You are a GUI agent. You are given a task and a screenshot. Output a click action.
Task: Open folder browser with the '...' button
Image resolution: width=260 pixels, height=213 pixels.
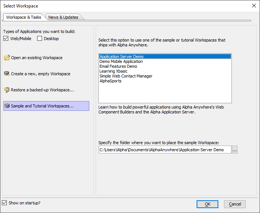coord(234,150)
